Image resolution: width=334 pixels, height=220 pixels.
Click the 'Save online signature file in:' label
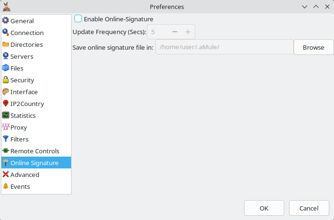(x=113, y=47)
